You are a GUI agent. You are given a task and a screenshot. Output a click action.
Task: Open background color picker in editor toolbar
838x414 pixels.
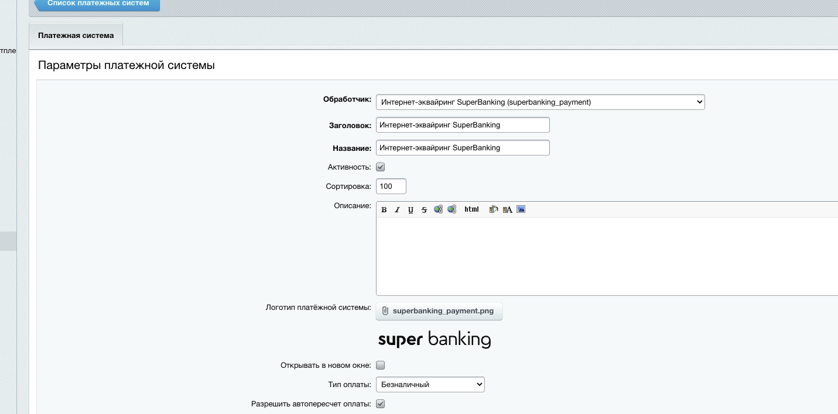[x=494, y=209]
